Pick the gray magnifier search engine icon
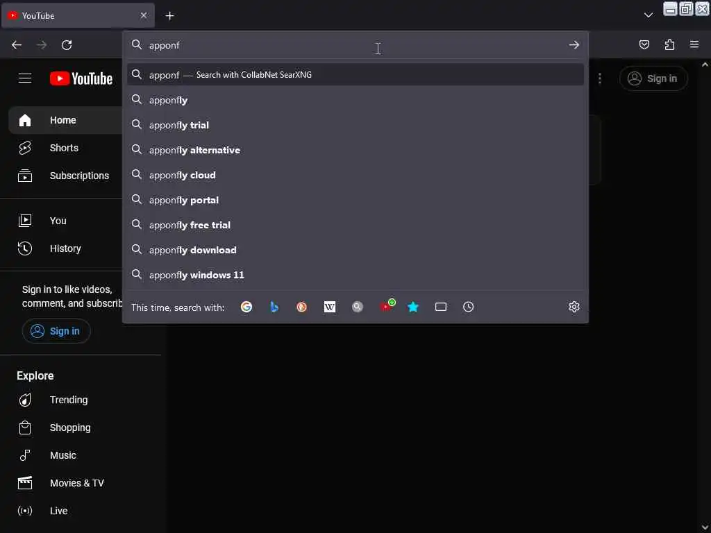The width and height of the screenshot is (711, 533). pyautogui.click(x=358, y=307)
